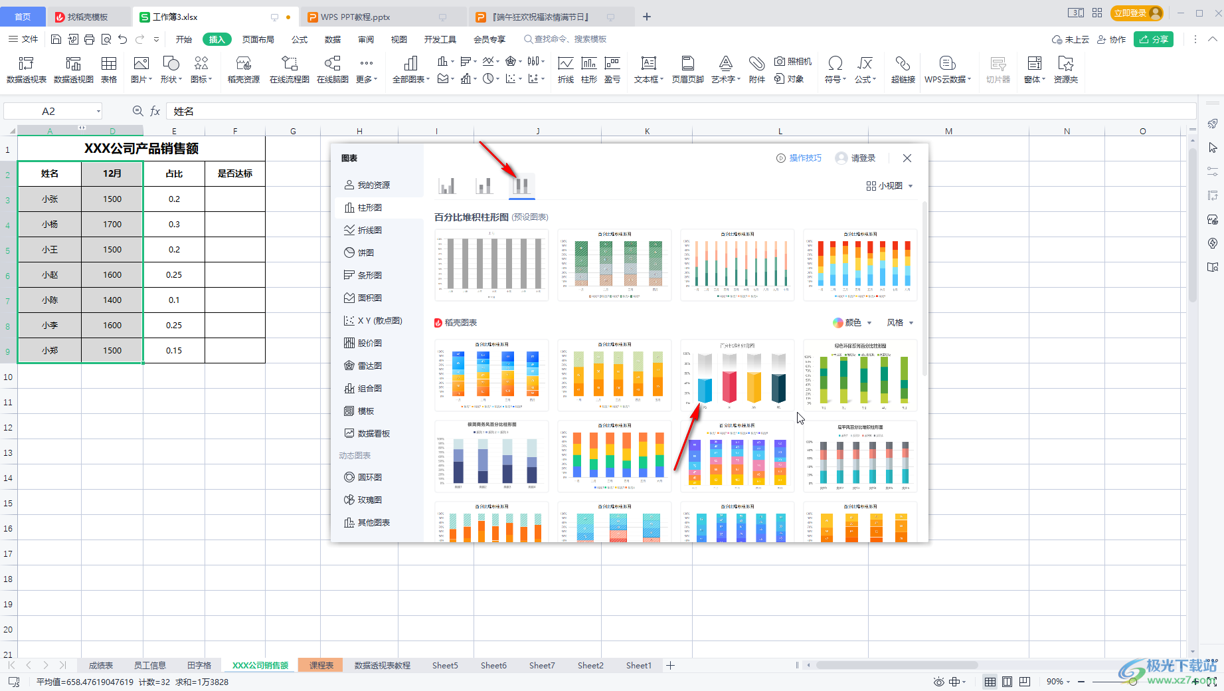Click the formula bar input field
Screen dimensions: 1224x691
pyautogui.click(x=681, y=111)
